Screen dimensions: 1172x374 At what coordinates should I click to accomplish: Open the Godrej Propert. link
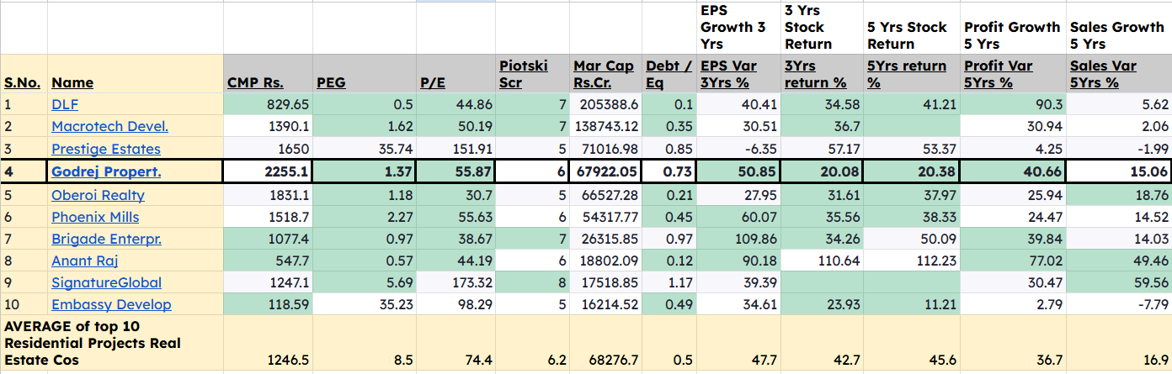pyautogui.click(x=106, y=171)
